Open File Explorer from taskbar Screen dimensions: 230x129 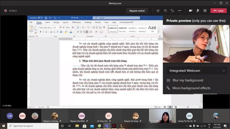pyautogui.click(x=77, y=126)
